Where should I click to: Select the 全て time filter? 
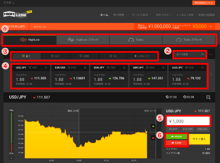click(x=26, y=56)
